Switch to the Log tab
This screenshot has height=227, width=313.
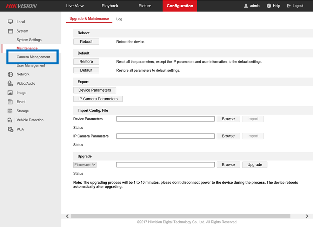(119, 19)
